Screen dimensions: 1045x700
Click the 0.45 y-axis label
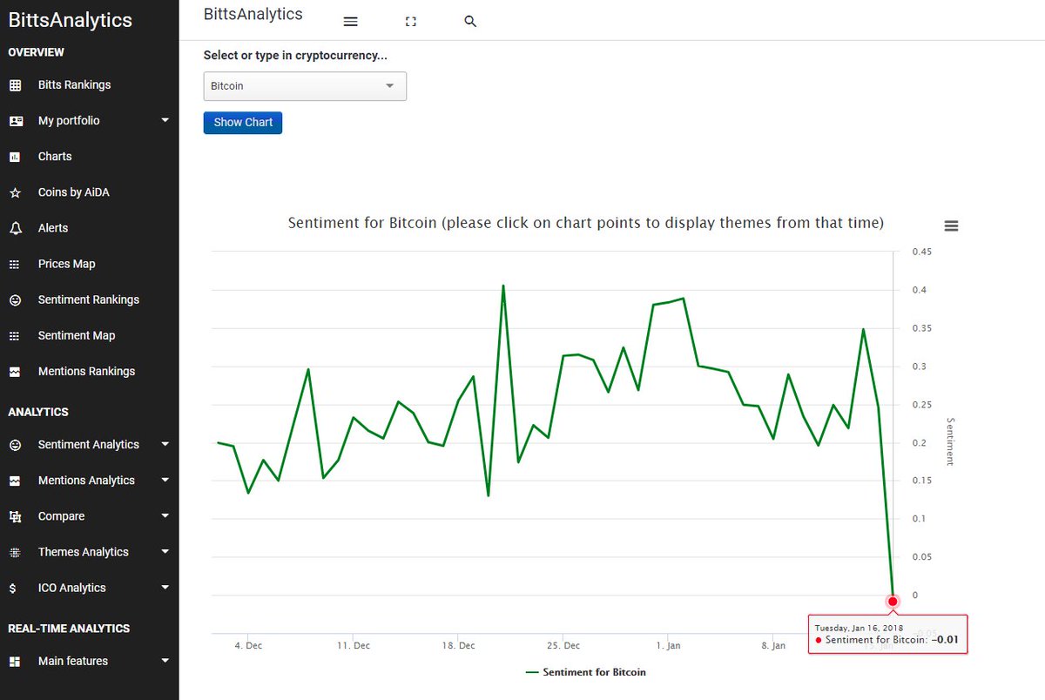921,252
